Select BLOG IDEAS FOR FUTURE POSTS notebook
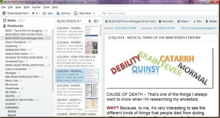Viewport: 220px width, 118px height. coord(26,34)
